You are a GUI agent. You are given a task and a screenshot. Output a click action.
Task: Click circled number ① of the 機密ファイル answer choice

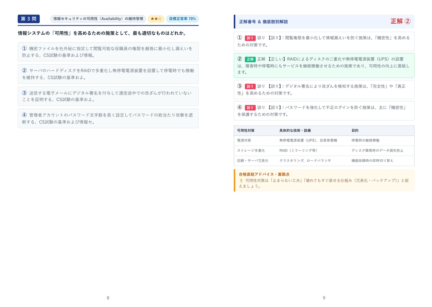24,48
